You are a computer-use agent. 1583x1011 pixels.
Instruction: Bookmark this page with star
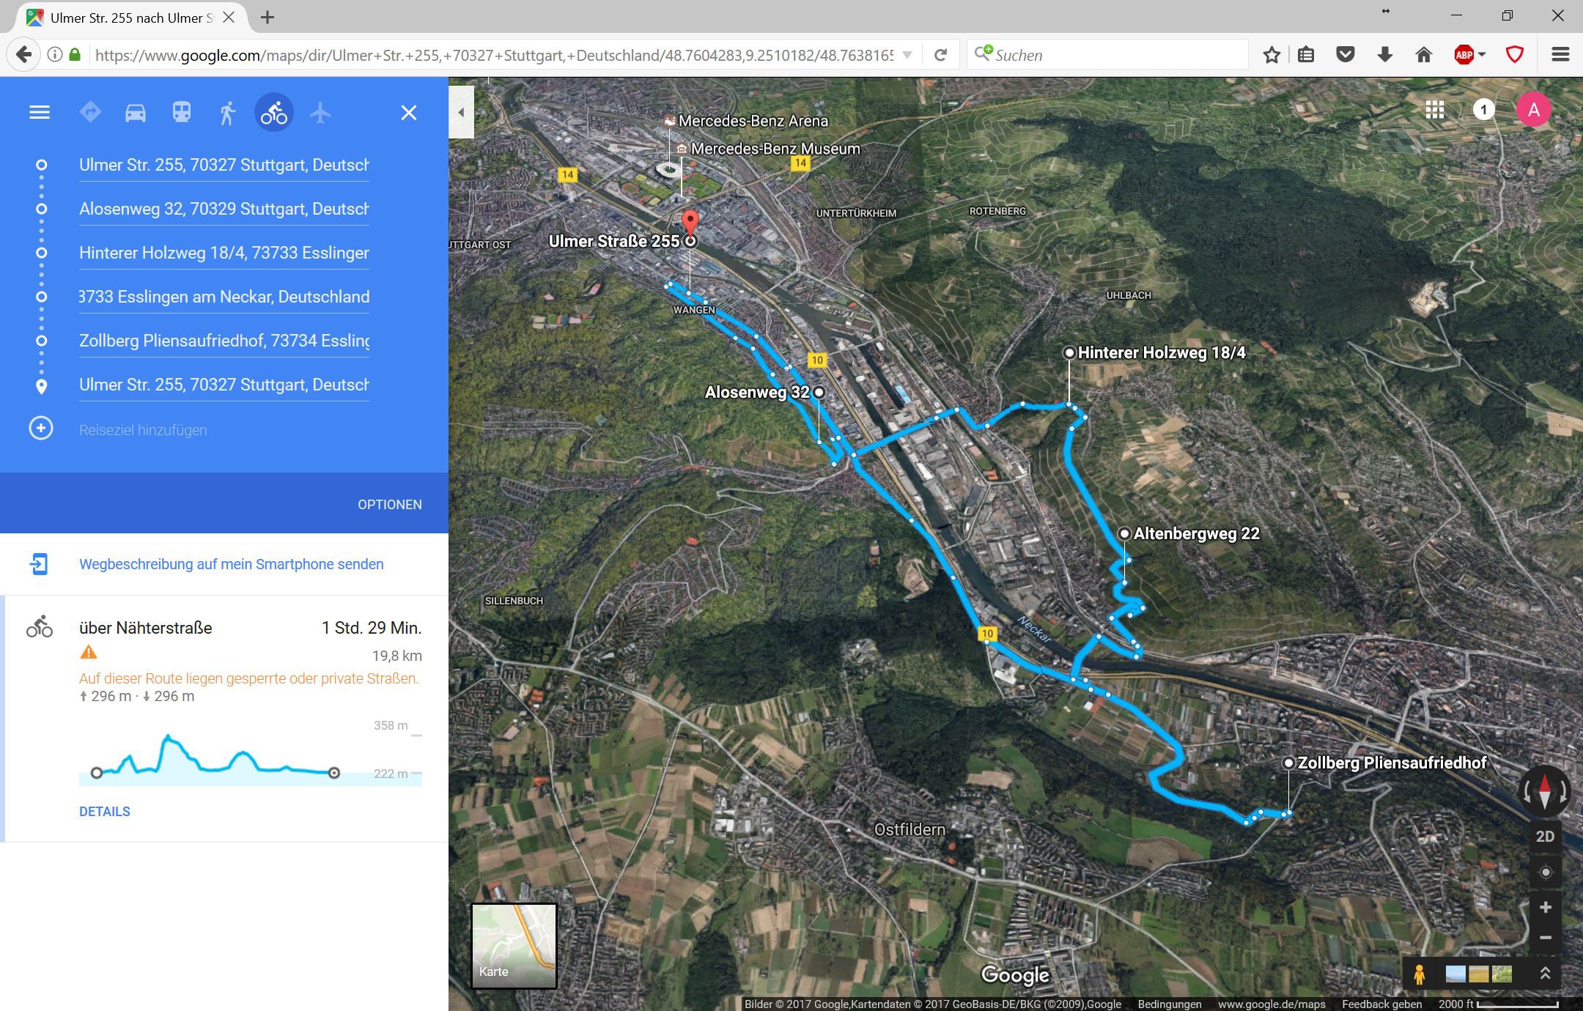(1272, 55)
